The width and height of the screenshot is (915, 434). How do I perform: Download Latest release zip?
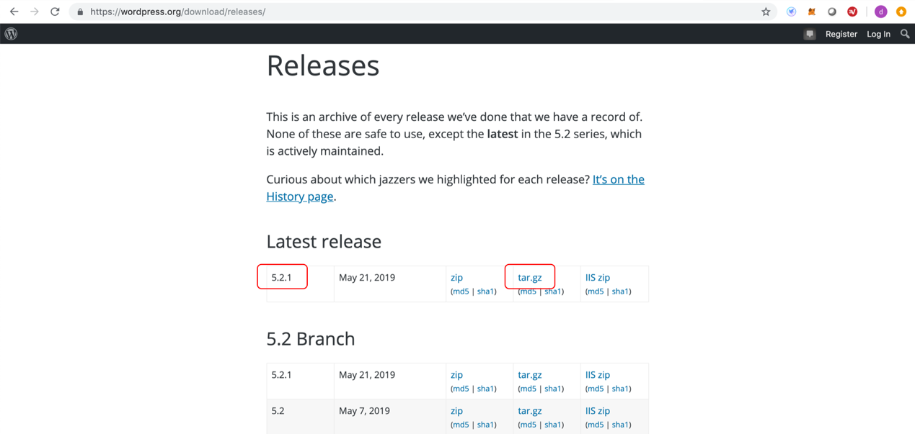point(456,277)
